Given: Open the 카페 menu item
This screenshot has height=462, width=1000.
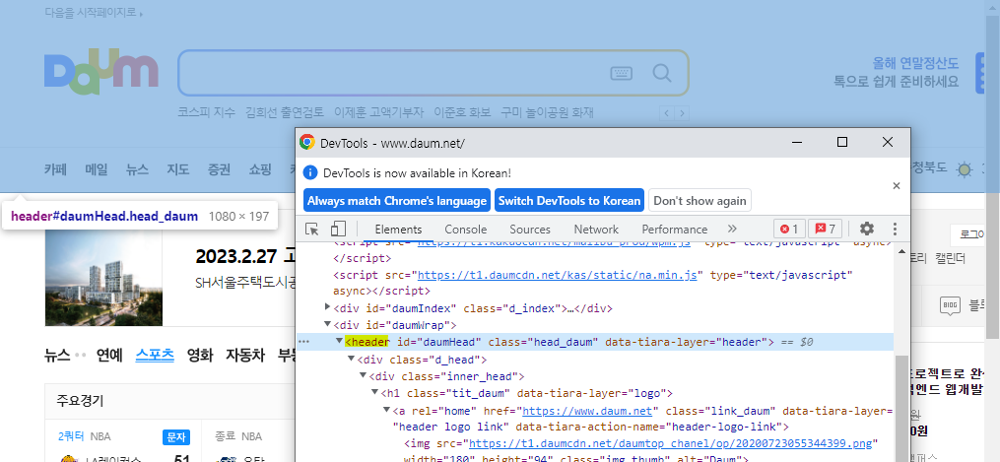Looking at the screenshot, I should tap(55, 169).
